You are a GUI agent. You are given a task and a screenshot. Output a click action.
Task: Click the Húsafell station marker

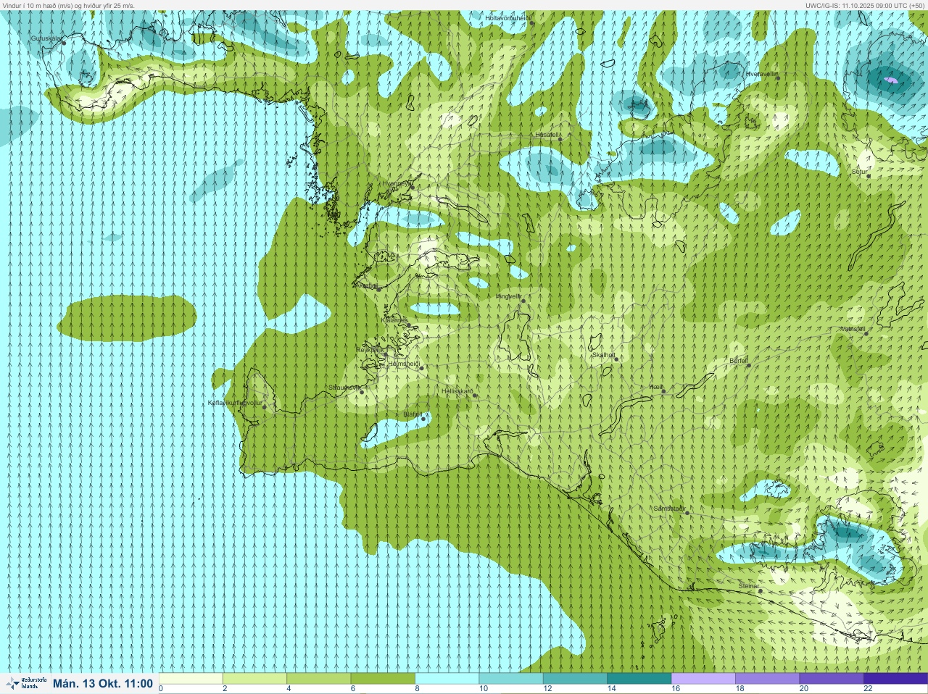tap(560, 138)
